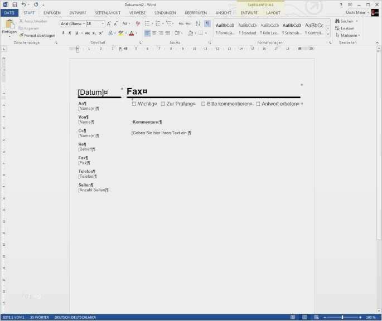This screenshot has height=321, width=382.
Task: Open the Word help question mark
Action: click(x=341, y=4)
